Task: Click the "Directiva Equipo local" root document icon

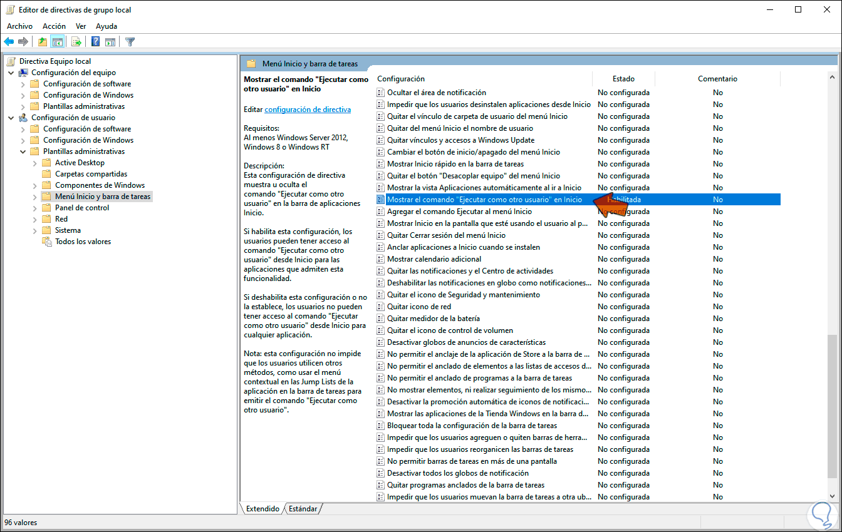Action: (x=11, y=61)
